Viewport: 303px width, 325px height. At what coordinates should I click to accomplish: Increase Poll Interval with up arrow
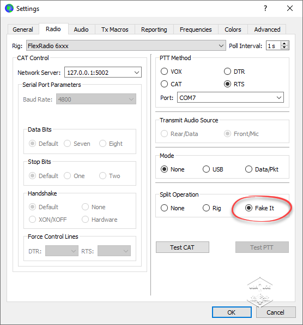point(284,44)
